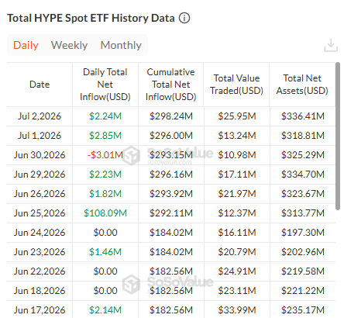Screen dimensions: 344x318
Task: Click the $17.11M value traded cell
Action: coord(237,175)
